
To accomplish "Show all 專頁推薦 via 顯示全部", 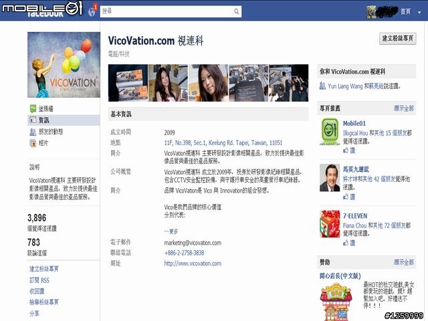I will click(x=404, y=108).
